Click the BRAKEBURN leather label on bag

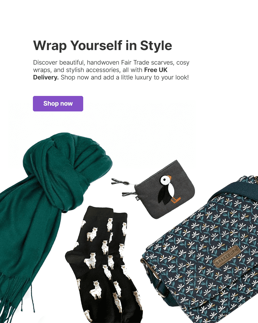pos(227,256)
